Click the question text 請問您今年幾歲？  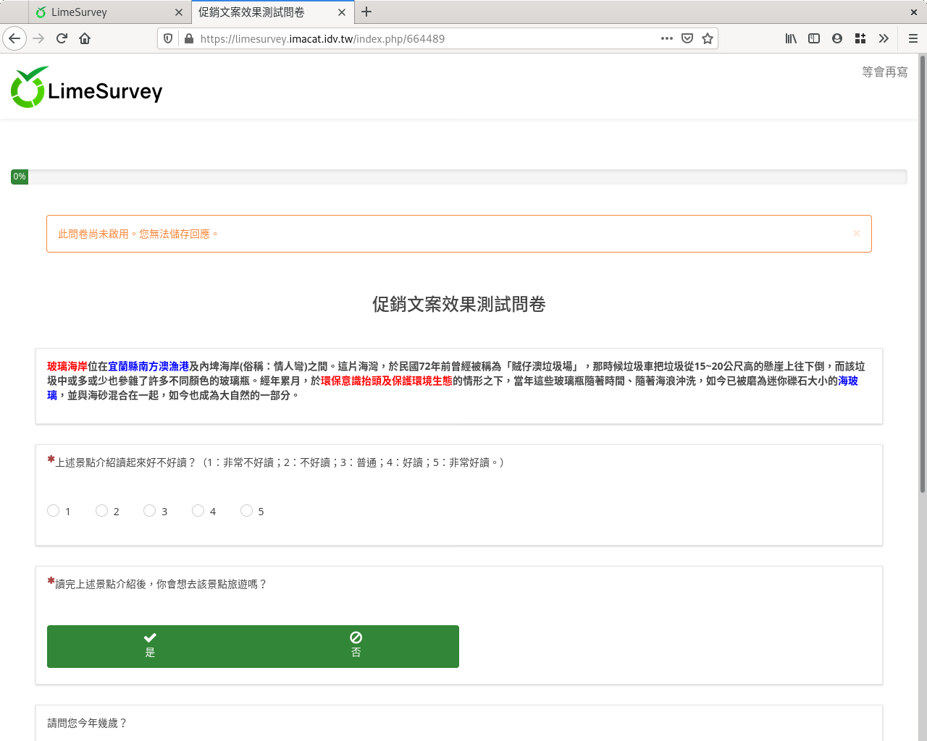coord(88,723)
